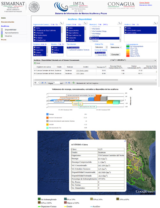Image resolution: width=160 pixels, height=208 pixels.
Task: Open Aprovechamiento in the sidebar menu
Action: [x=12, y=33]
